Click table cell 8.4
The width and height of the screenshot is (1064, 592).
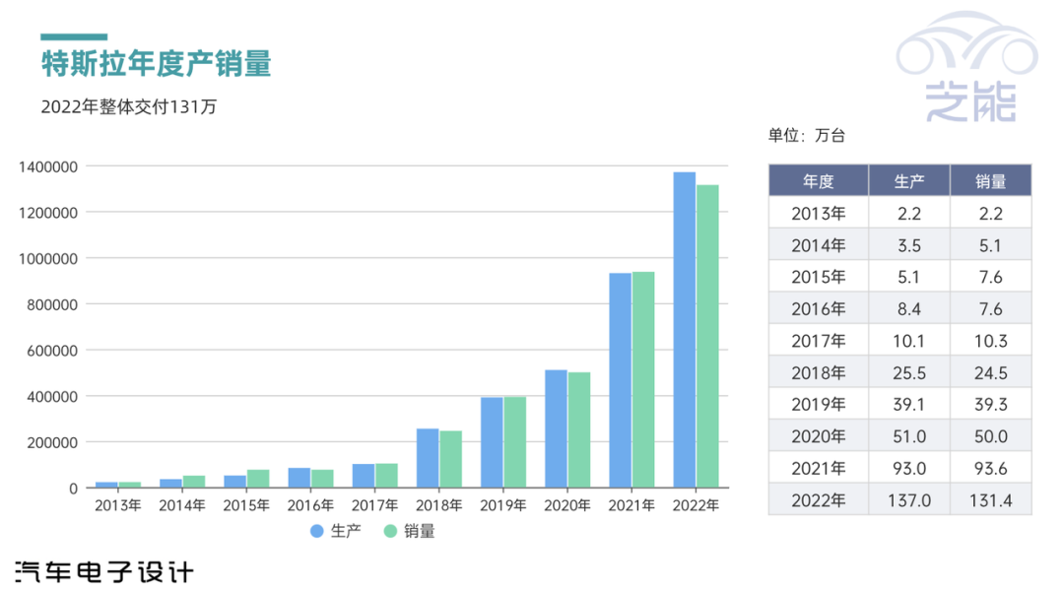[x=909, y=309]
